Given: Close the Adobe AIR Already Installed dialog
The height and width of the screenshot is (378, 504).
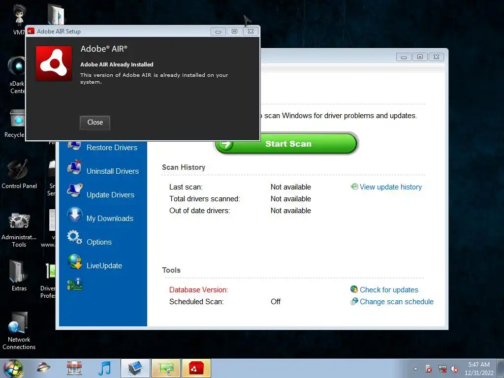Looking at the screenshot, I should click(95, 123).
